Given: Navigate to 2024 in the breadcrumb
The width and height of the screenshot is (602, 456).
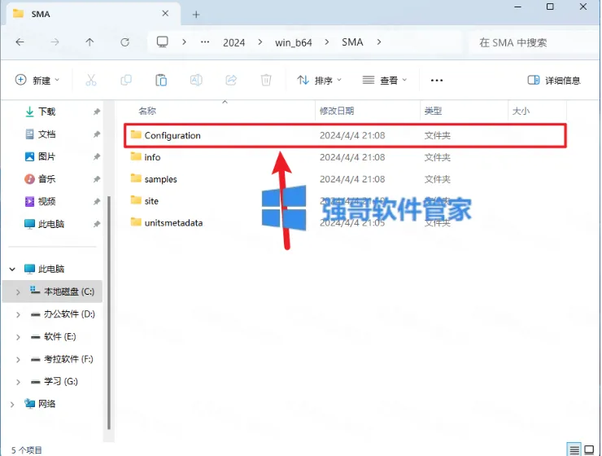Looking at the screenshot, I should pos(233,42).
